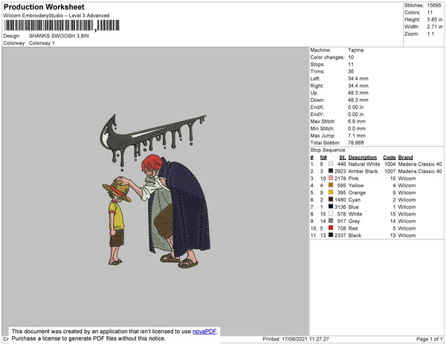Click the Grey thread color swatch

(x=331, y=221)
